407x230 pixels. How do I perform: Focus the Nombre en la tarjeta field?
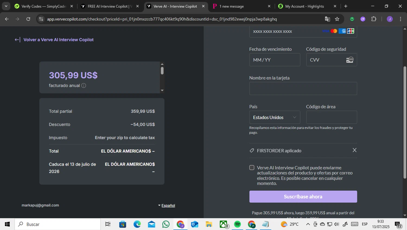pyautogui.click(x=303, y=89)
